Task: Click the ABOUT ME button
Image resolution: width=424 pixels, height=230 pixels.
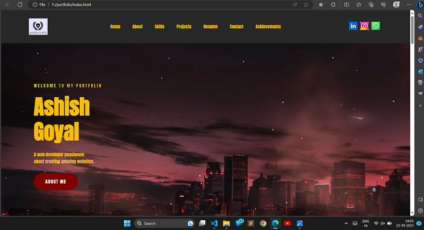Action: 56,182
